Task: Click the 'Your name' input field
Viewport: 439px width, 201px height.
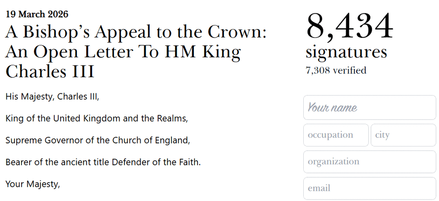Action: coord(369,108)
